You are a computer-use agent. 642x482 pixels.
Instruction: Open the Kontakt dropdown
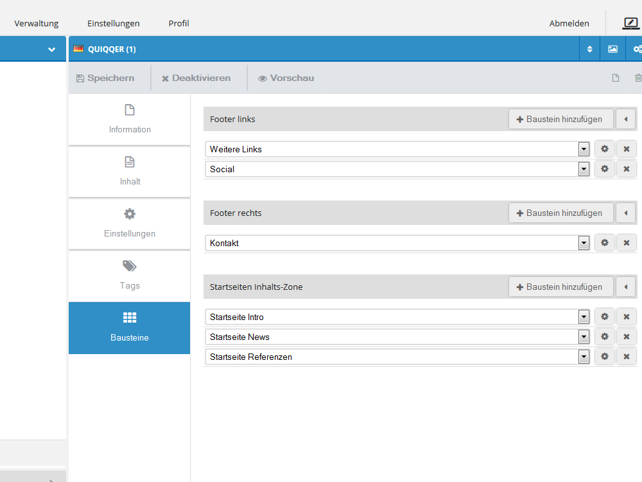[584, 243]
